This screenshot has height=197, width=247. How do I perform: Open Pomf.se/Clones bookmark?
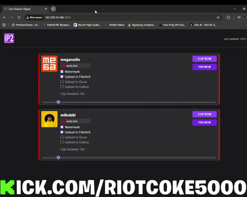(x=25, y=25)
